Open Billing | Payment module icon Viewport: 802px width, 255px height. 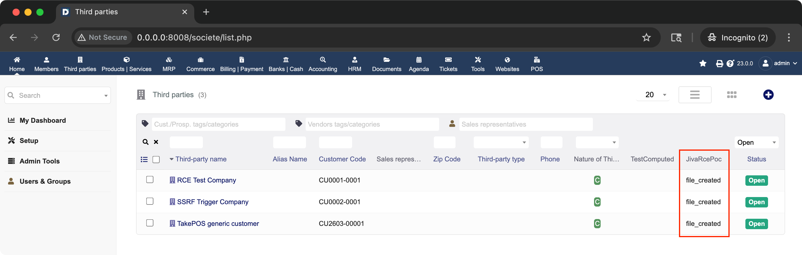tap(242, 60)
